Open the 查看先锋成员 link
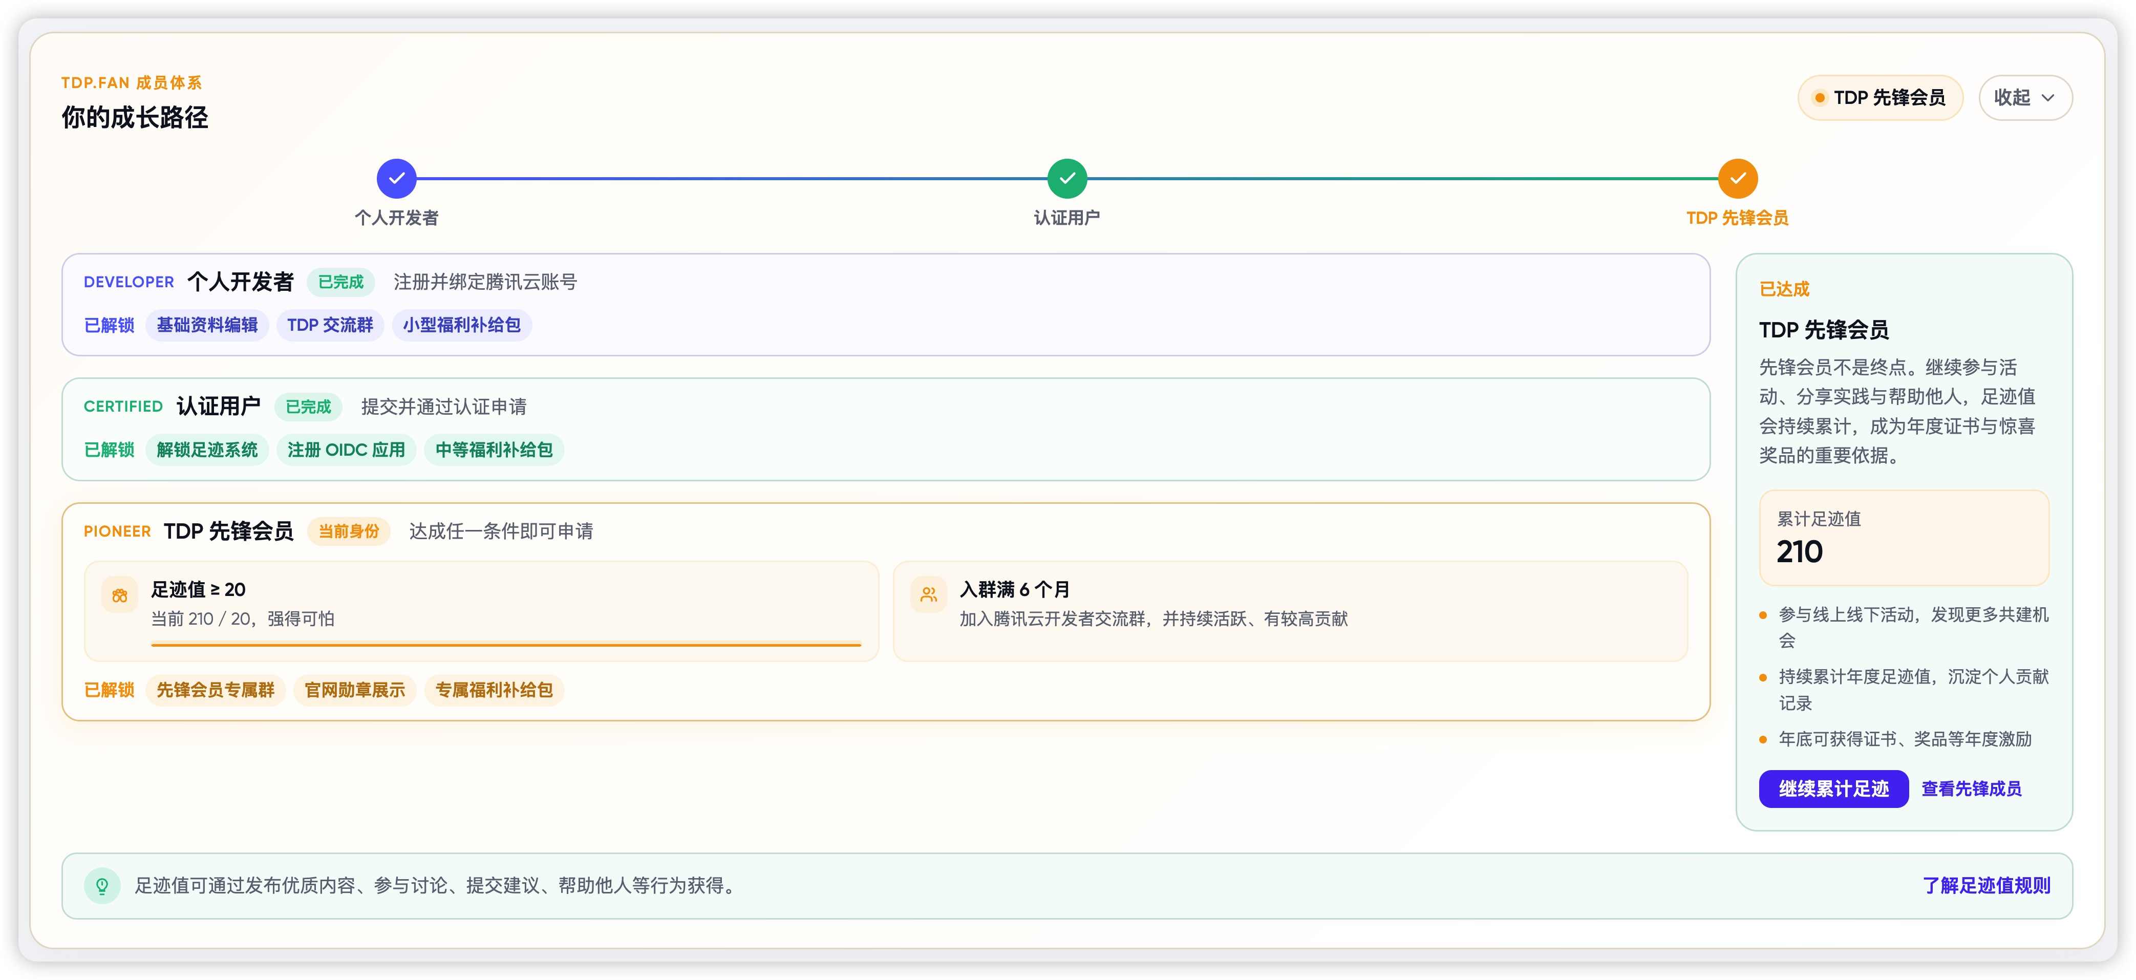 pos(1971,789)
